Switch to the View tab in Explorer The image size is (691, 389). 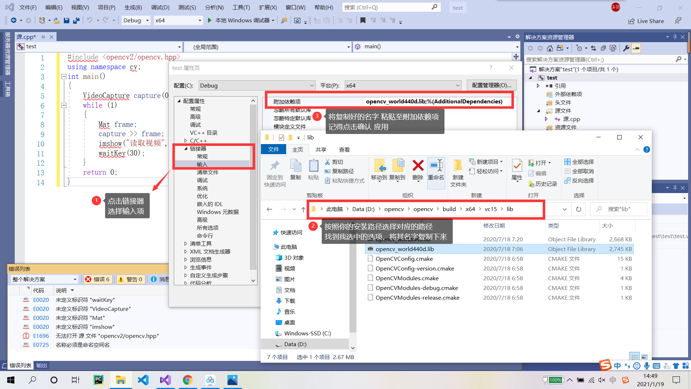[344, 149]
